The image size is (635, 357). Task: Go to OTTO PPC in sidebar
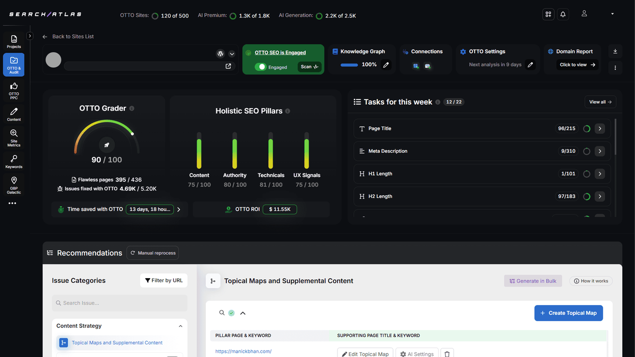[14, 91]
